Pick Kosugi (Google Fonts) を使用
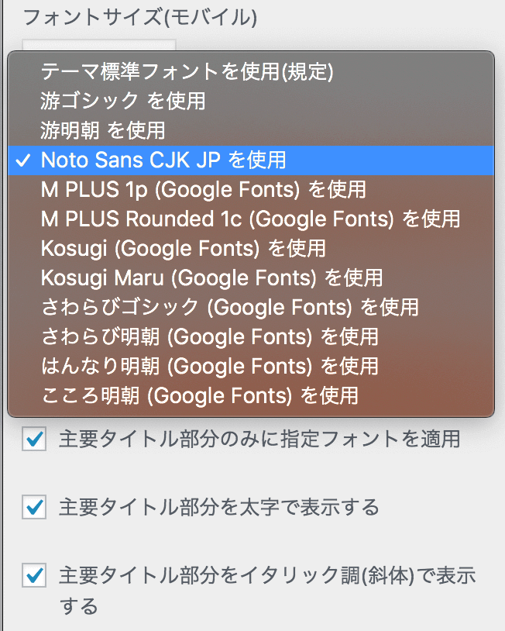 183,248
